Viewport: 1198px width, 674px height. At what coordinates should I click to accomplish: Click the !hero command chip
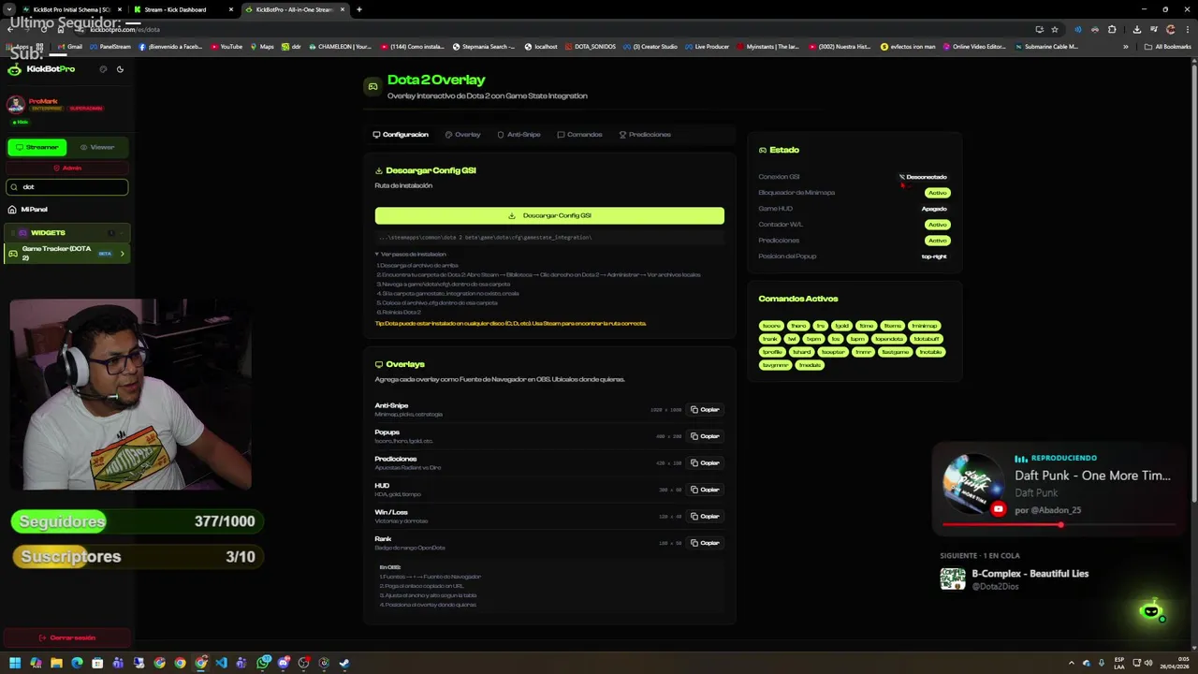point(797,326)
